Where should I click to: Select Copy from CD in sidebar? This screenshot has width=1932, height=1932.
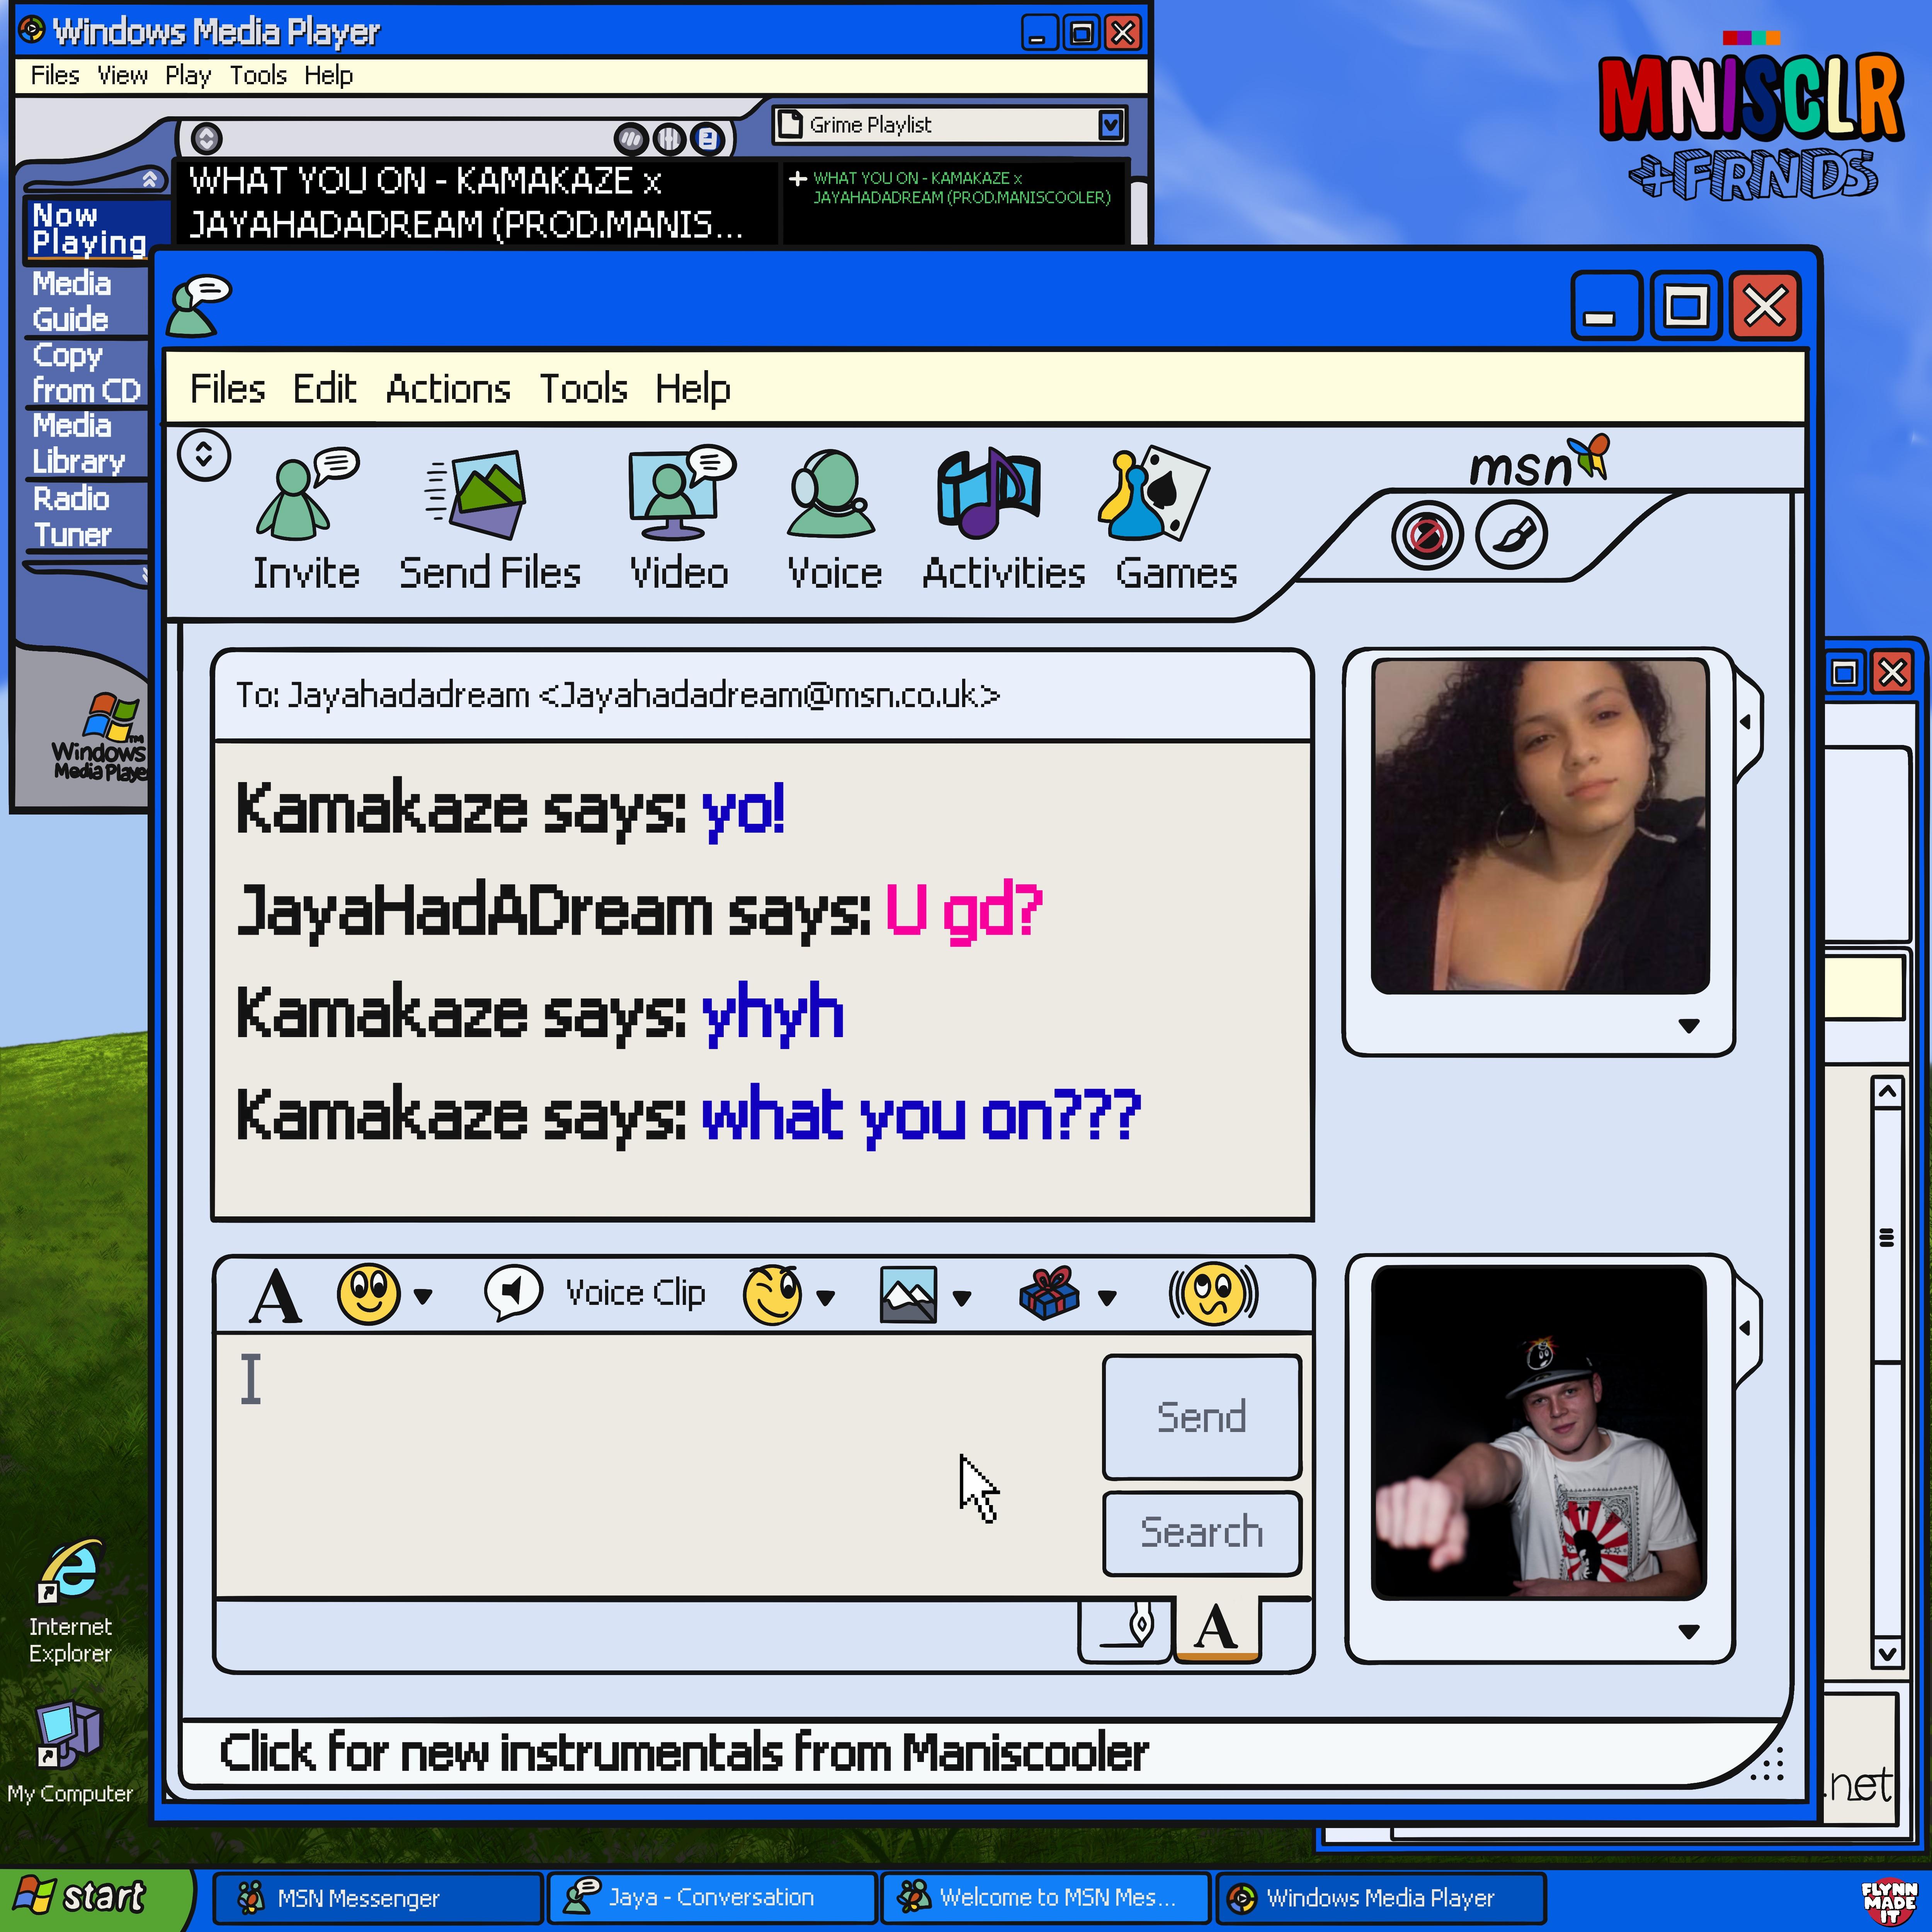(x=86, y=372)
